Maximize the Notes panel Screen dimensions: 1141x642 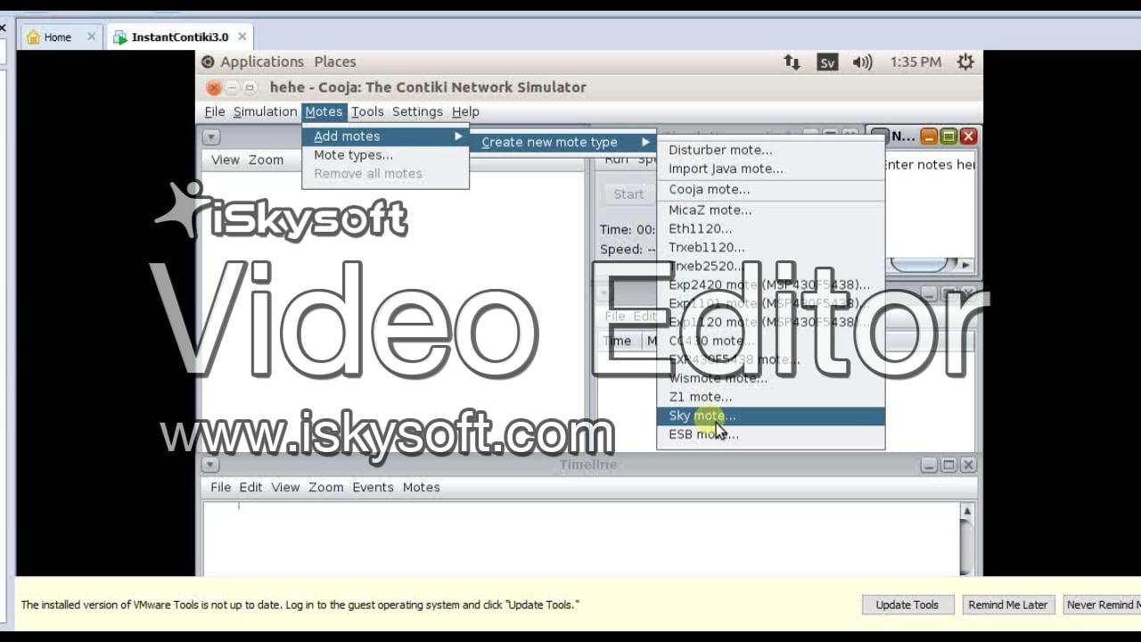click(x=948, y=136)
